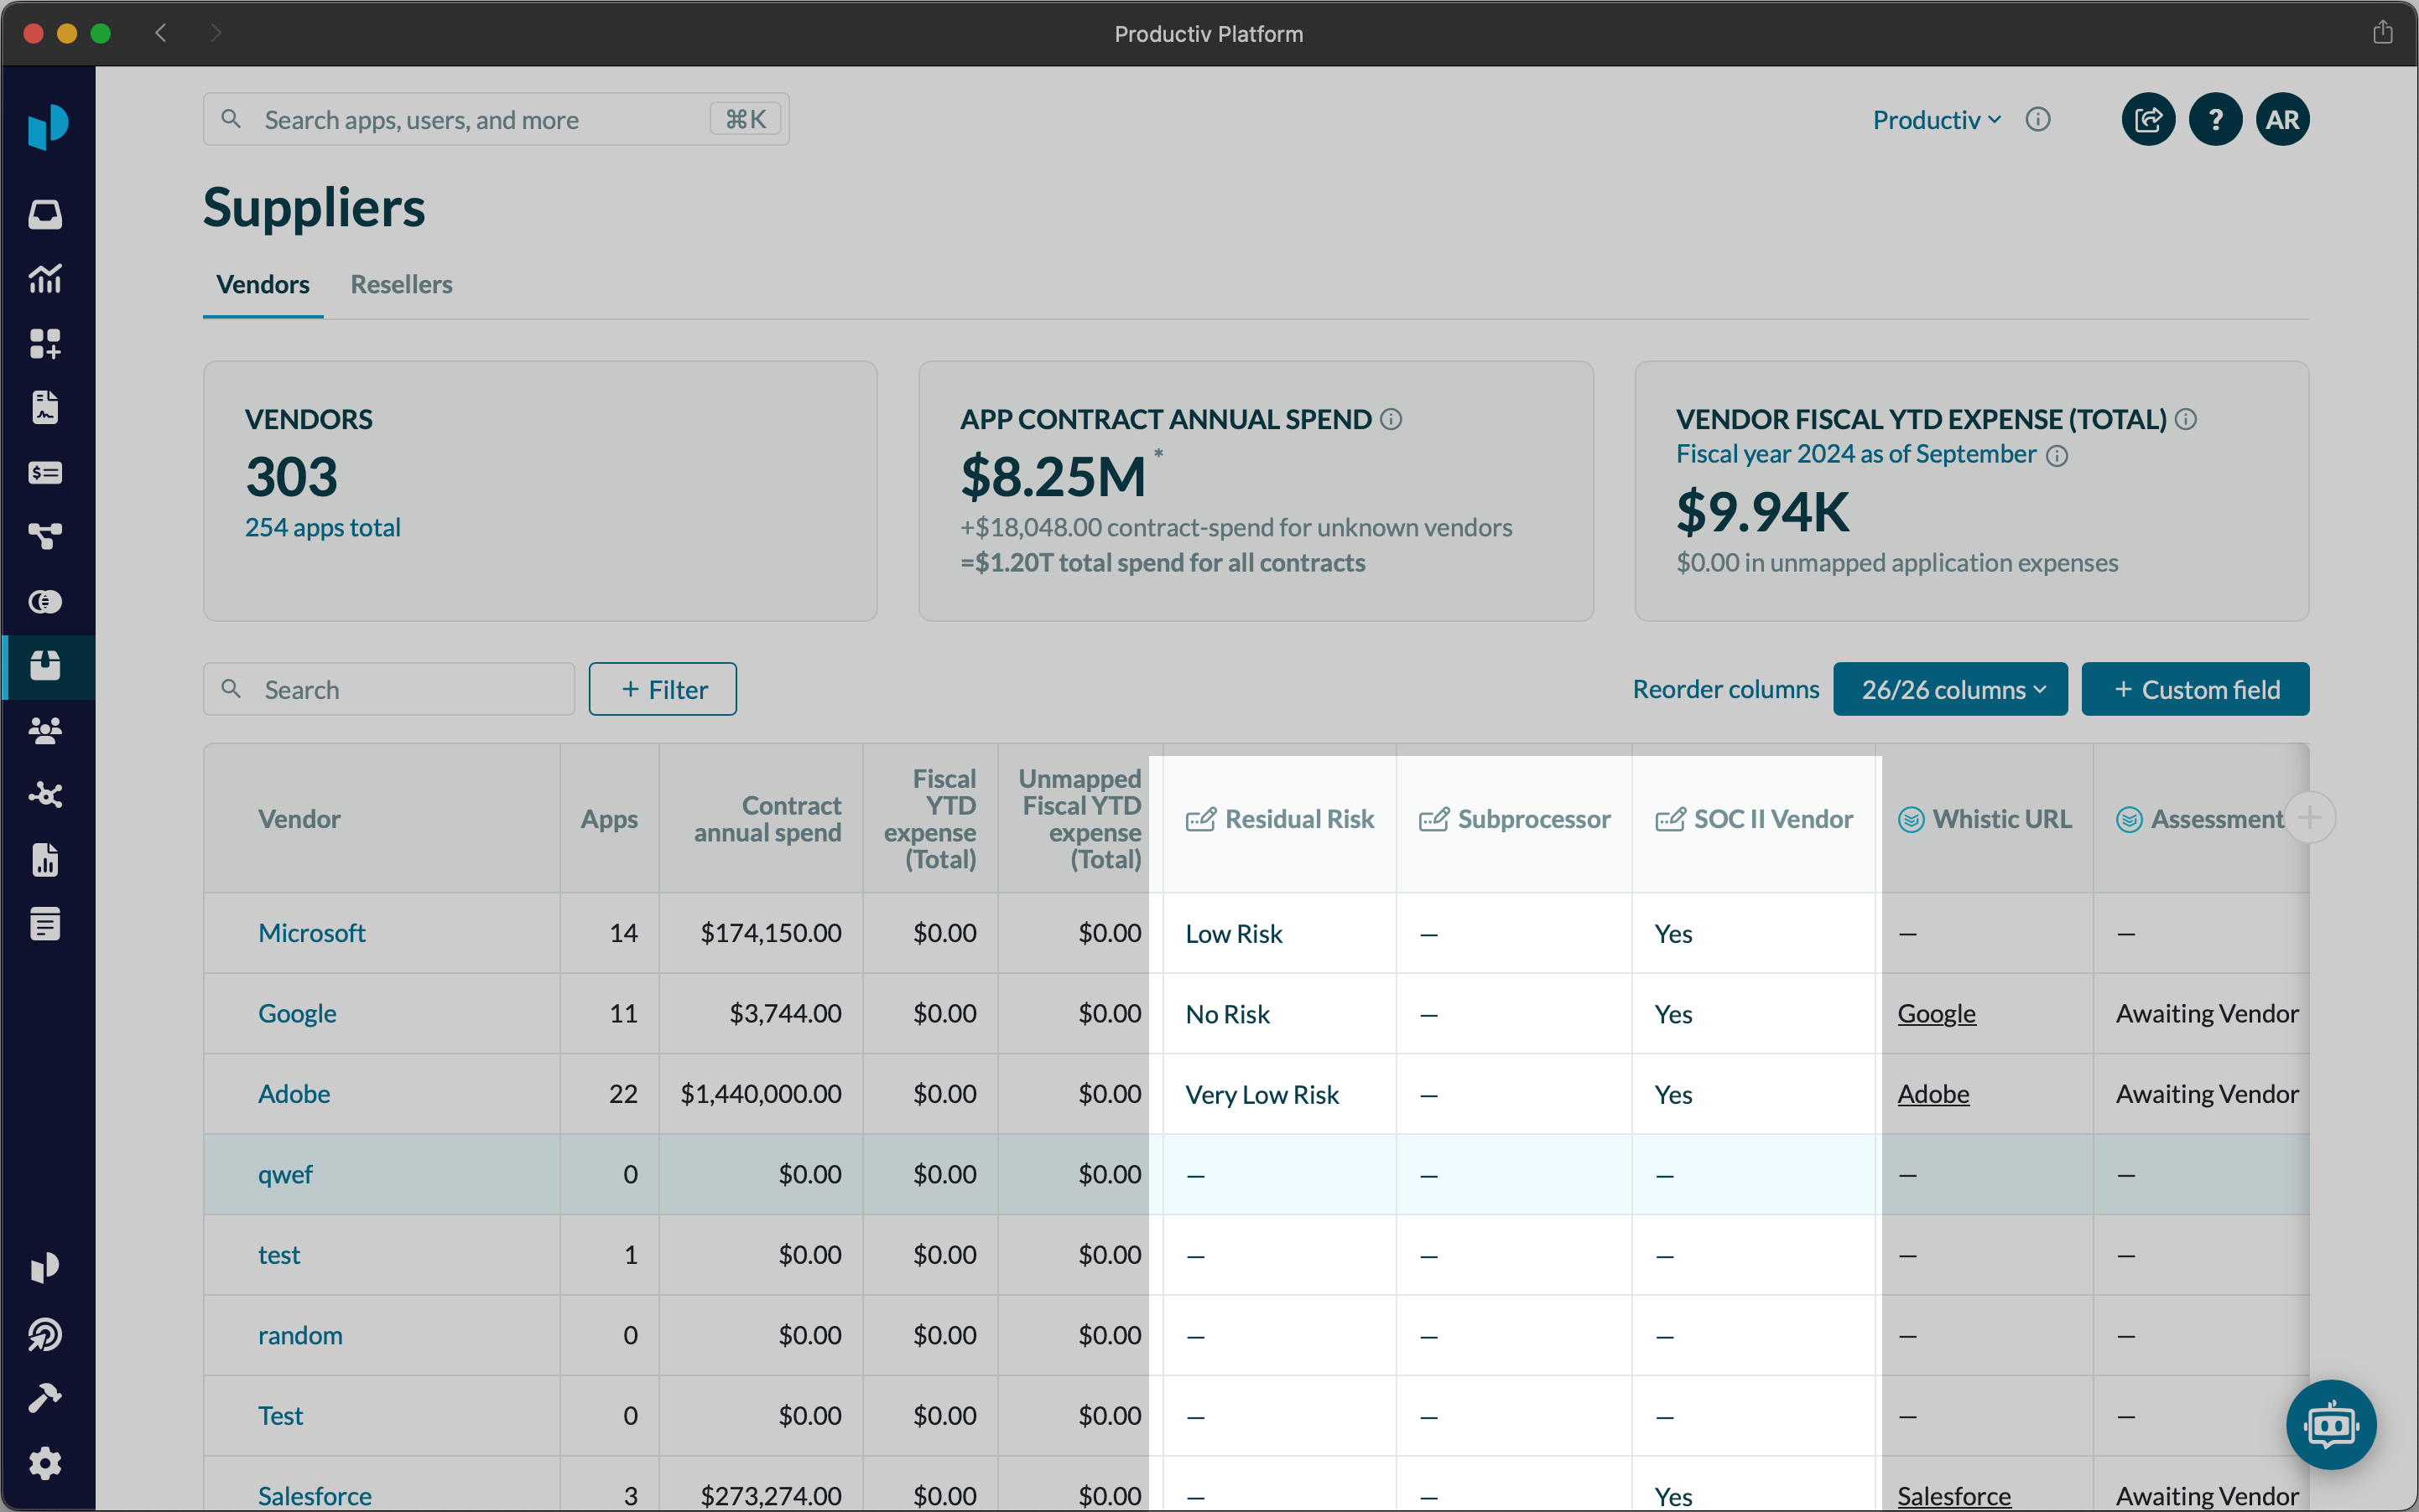Select the Vendors tab
The height and width of the screenshot is (1512, 2419).
[263, 284]
